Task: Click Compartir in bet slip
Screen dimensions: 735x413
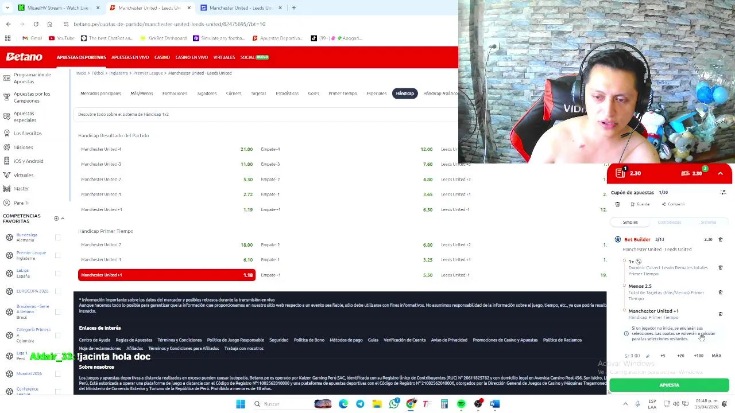Action: pos(674,204)
